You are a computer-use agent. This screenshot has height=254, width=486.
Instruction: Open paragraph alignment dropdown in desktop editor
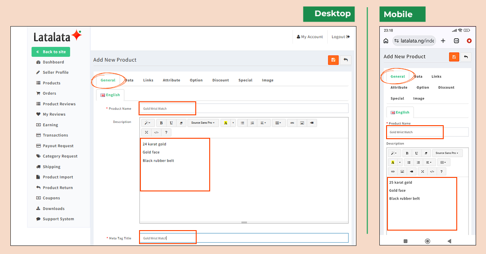coord(263,123)
